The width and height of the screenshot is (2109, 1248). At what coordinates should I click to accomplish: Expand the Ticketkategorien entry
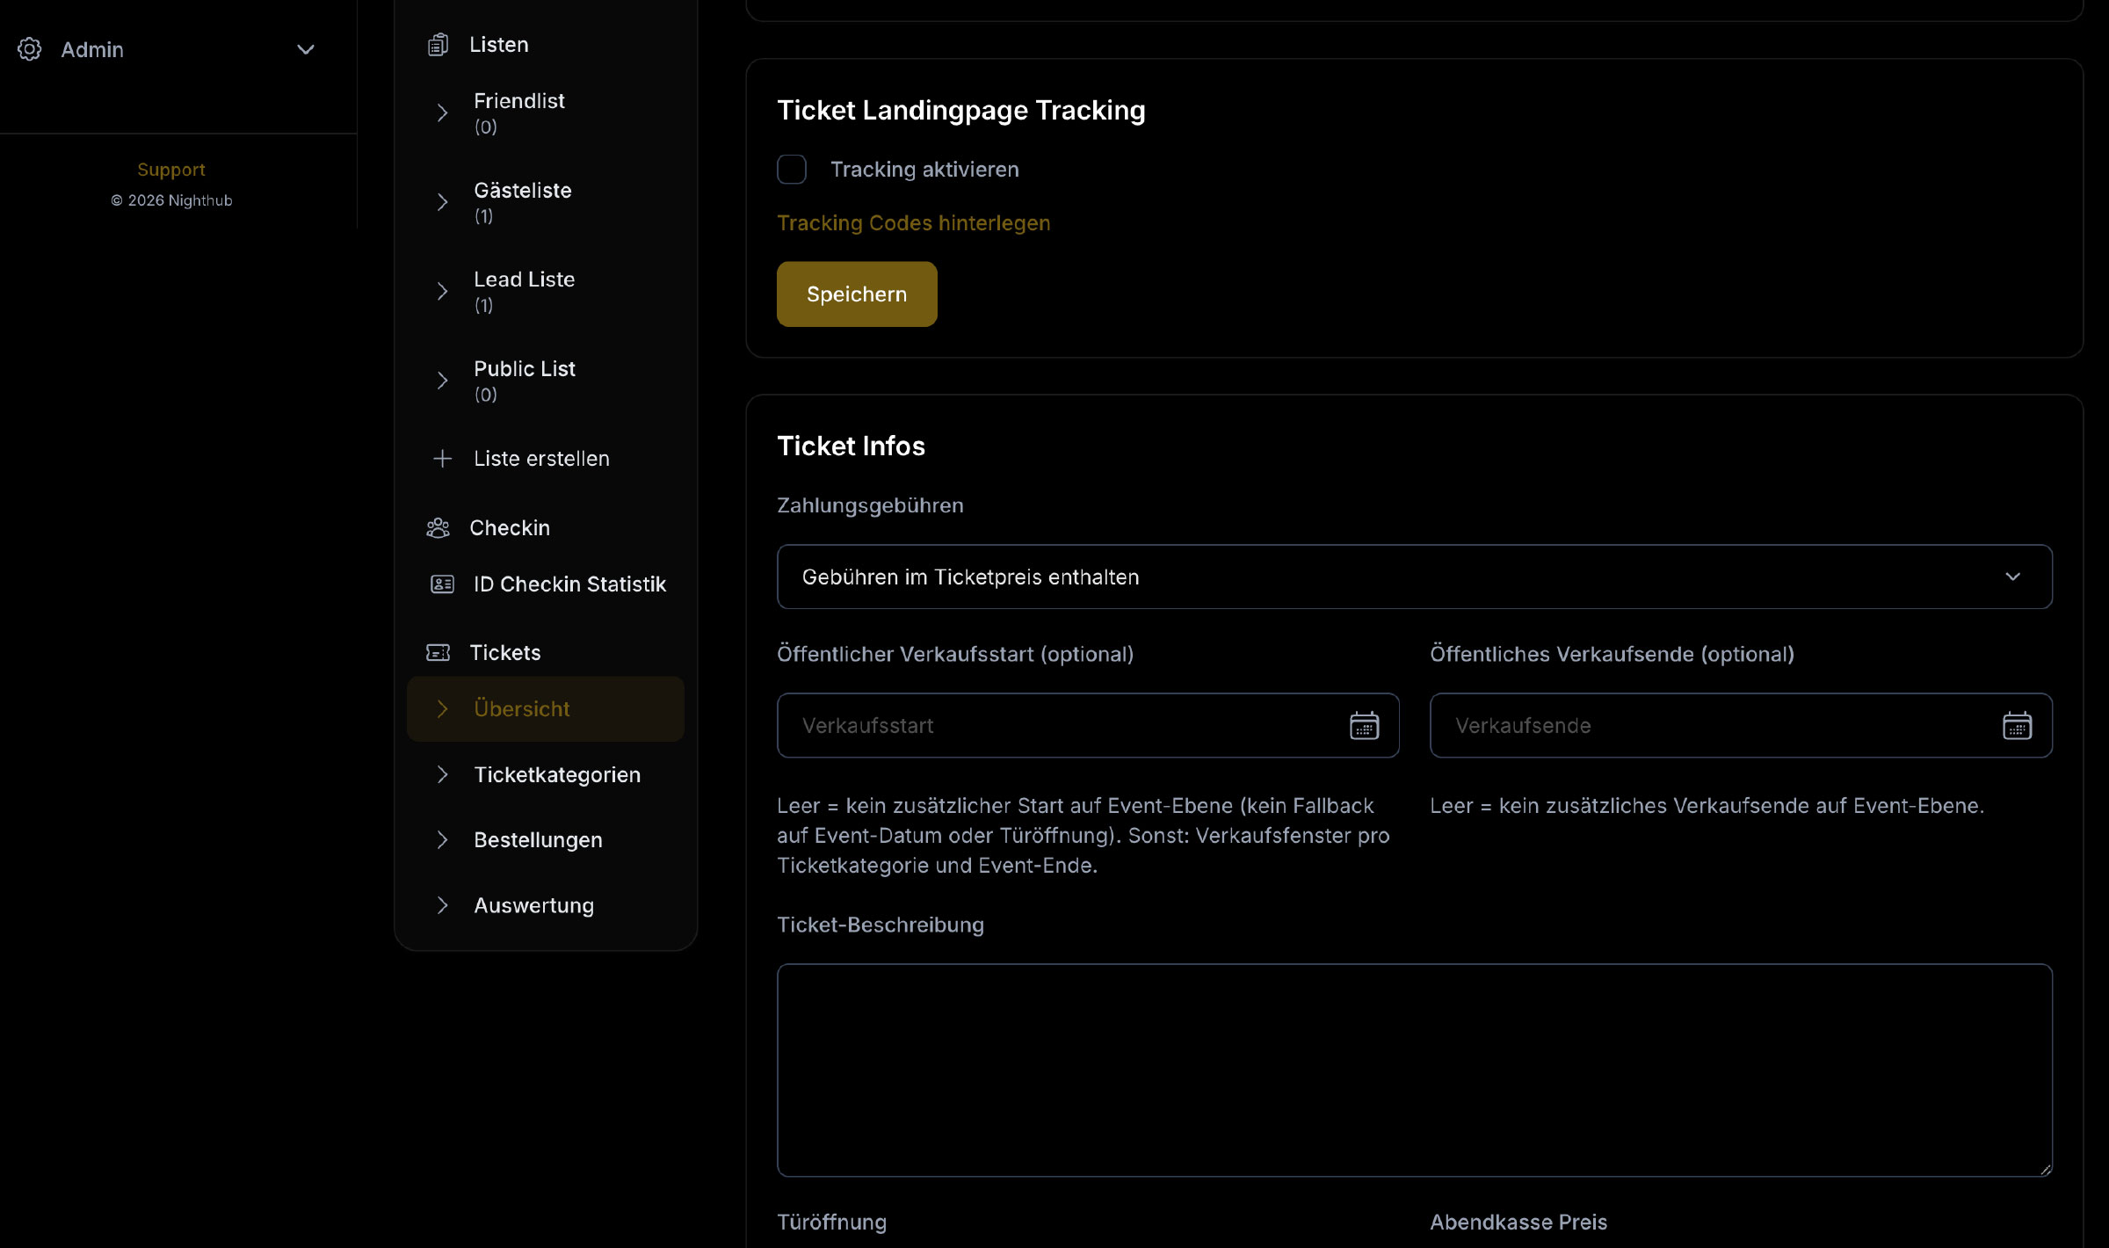557,774
